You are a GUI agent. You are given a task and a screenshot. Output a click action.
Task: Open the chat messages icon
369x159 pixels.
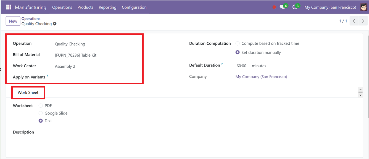(282, 7)
